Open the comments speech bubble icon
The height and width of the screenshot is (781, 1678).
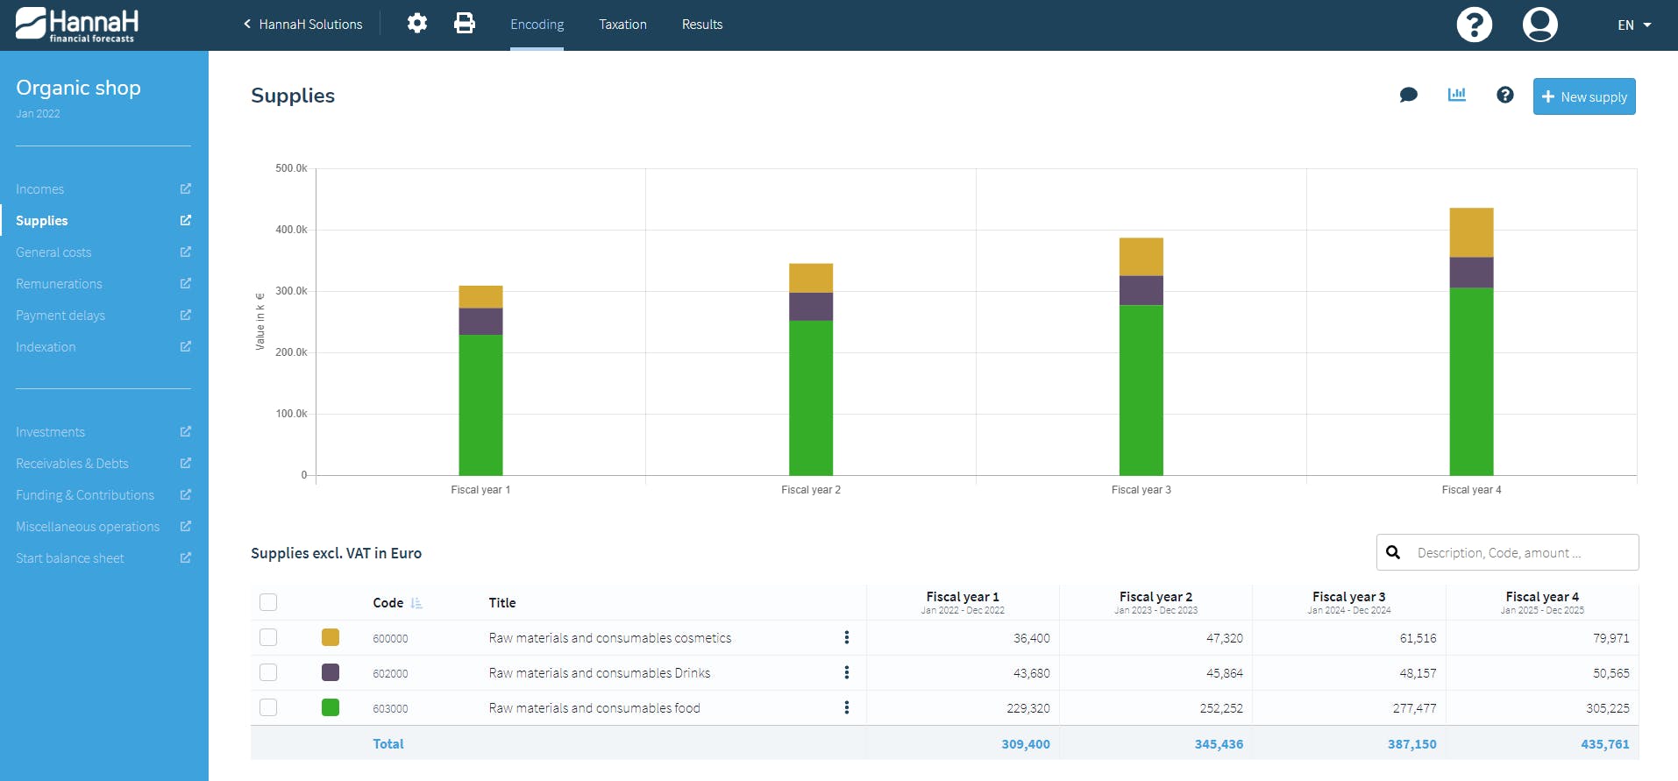(x=1409, y=96)
